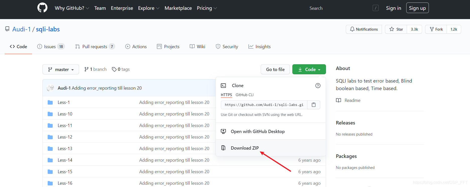Click the Less-13 folder icon

pyautogui.click(x=50, y=149)
